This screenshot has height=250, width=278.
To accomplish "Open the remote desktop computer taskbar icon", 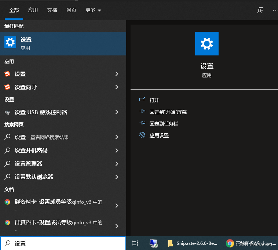I will 154,243.
